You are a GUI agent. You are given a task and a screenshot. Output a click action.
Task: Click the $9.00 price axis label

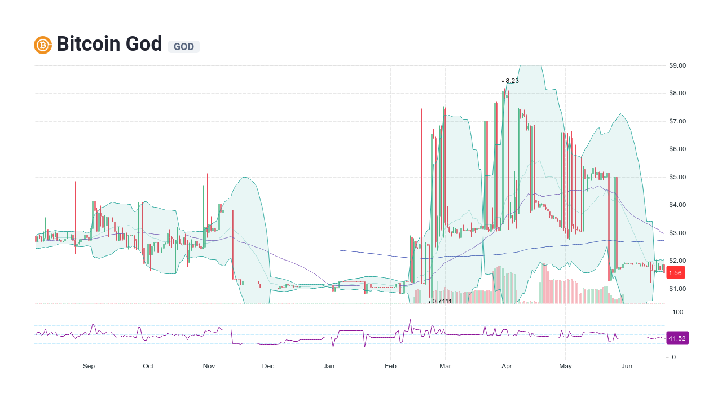(677, 65)
